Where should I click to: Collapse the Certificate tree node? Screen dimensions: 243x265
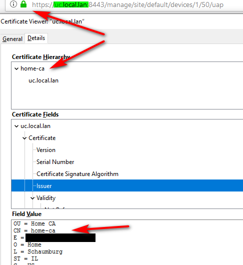pos(24,138)
